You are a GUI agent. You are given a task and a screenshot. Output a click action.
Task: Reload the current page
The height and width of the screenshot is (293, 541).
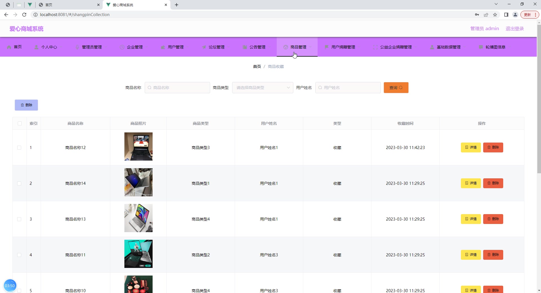click(24, 15)
